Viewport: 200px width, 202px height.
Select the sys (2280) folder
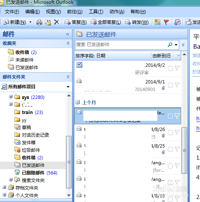coord(29,97)
